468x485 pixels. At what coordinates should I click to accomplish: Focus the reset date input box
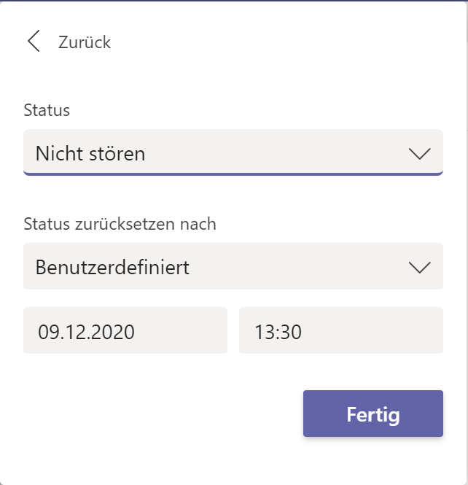(125, 330)
